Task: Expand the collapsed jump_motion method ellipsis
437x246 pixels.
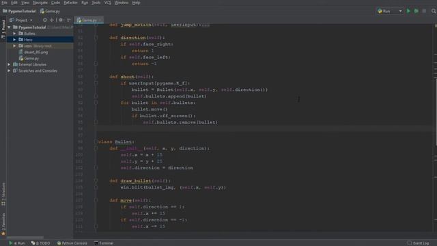Action: pos(206,25)
